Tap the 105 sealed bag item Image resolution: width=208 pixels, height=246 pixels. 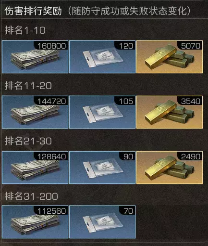pos(102,112)
